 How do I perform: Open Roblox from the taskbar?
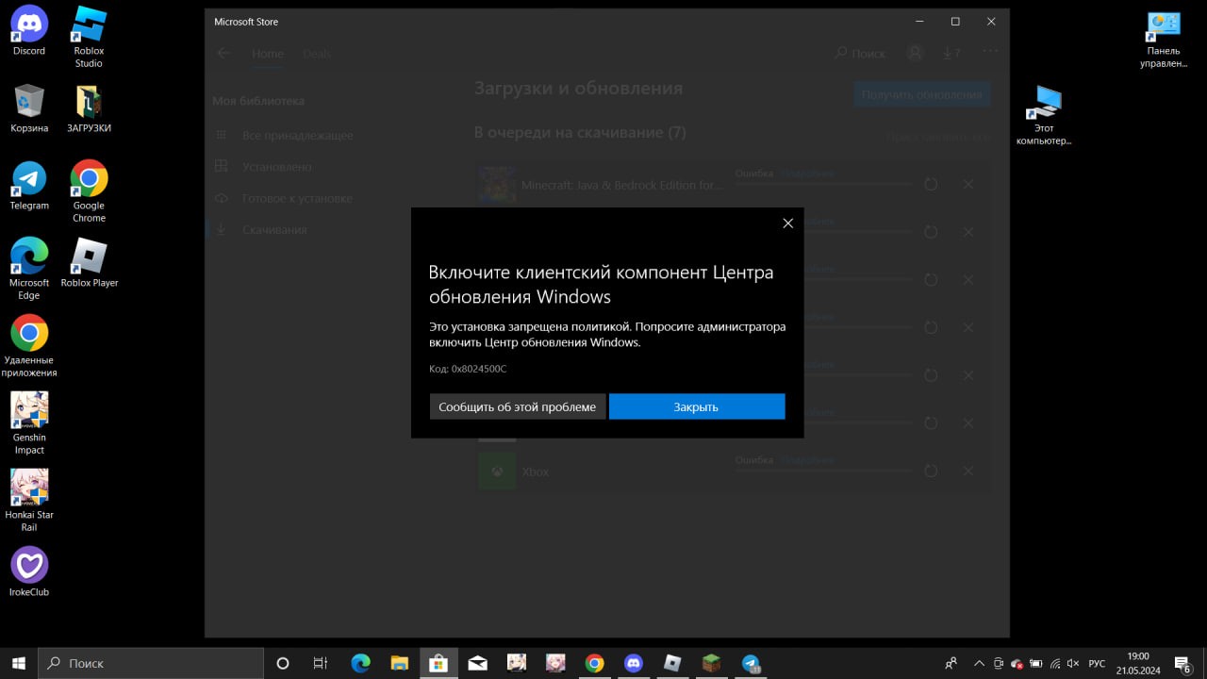672,663
